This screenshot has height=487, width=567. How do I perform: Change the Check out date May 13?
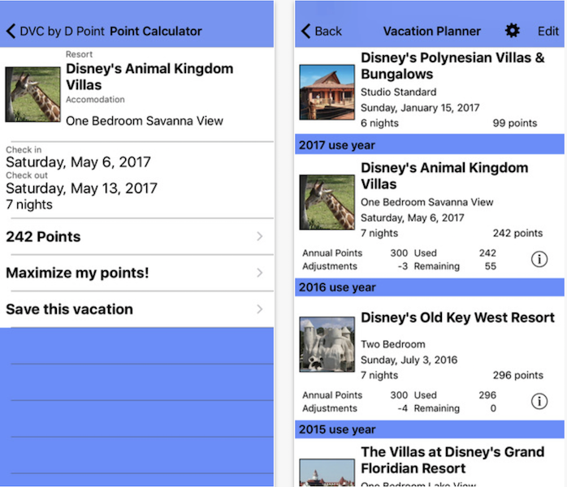coord(82,188)
